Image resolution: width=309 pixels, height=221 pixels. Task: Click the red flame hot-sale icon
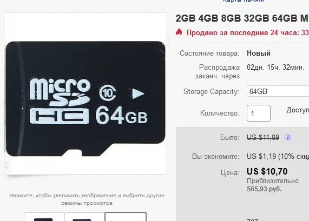(179, 32)
